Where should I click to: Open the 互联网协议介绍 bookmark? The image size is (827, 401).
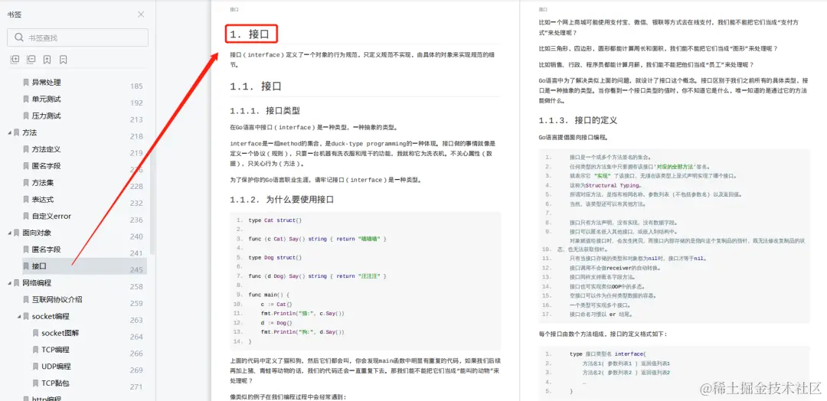[x=57, y=300]
